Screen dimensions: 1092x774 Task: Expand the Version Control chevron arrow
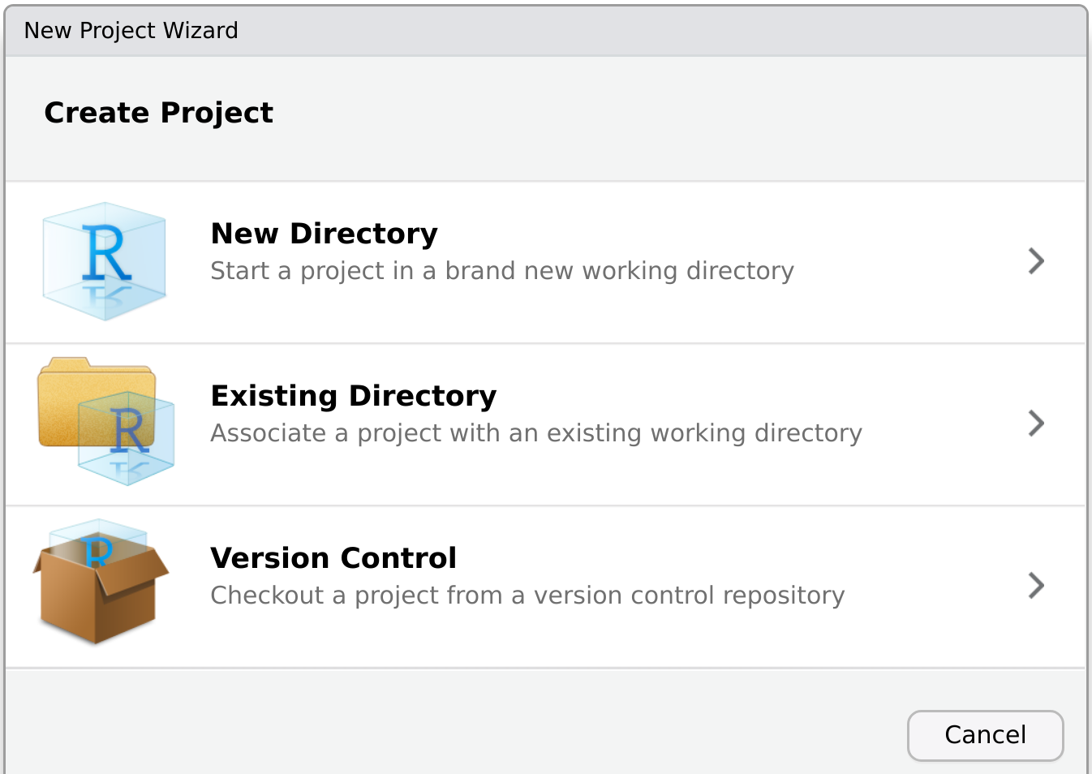click(x=1035, y=586)
